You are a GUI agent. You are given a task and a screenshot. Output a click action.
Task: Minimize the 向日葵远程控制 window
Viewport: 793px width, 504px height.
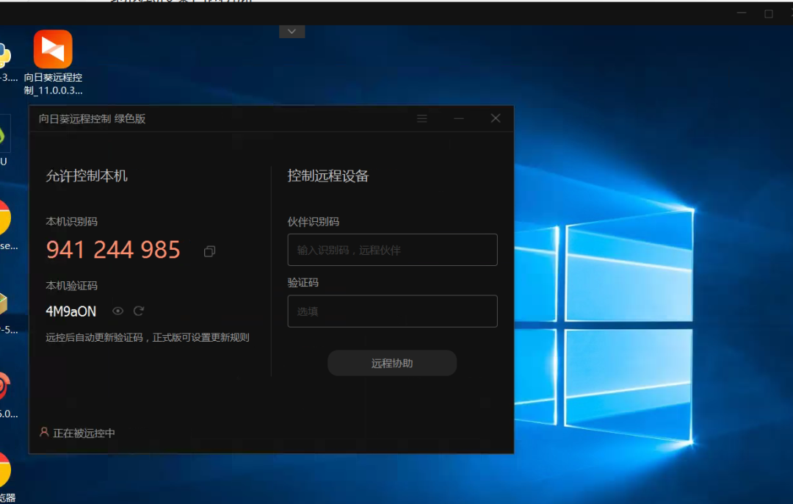(459, 118)
